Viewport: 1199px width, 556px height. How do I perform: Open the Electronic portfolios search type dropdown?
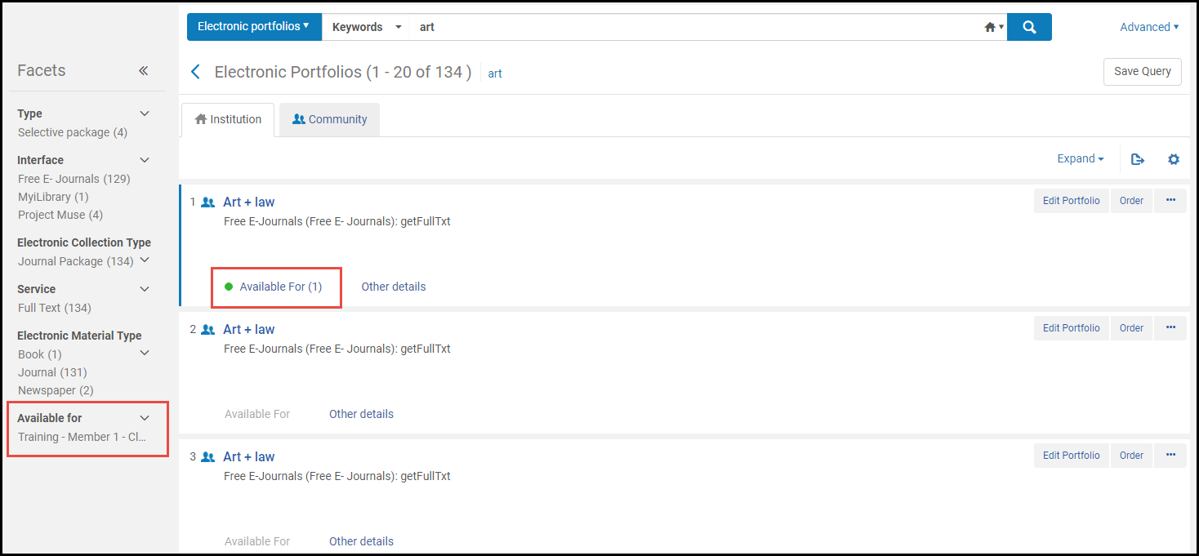coord(254,27)
